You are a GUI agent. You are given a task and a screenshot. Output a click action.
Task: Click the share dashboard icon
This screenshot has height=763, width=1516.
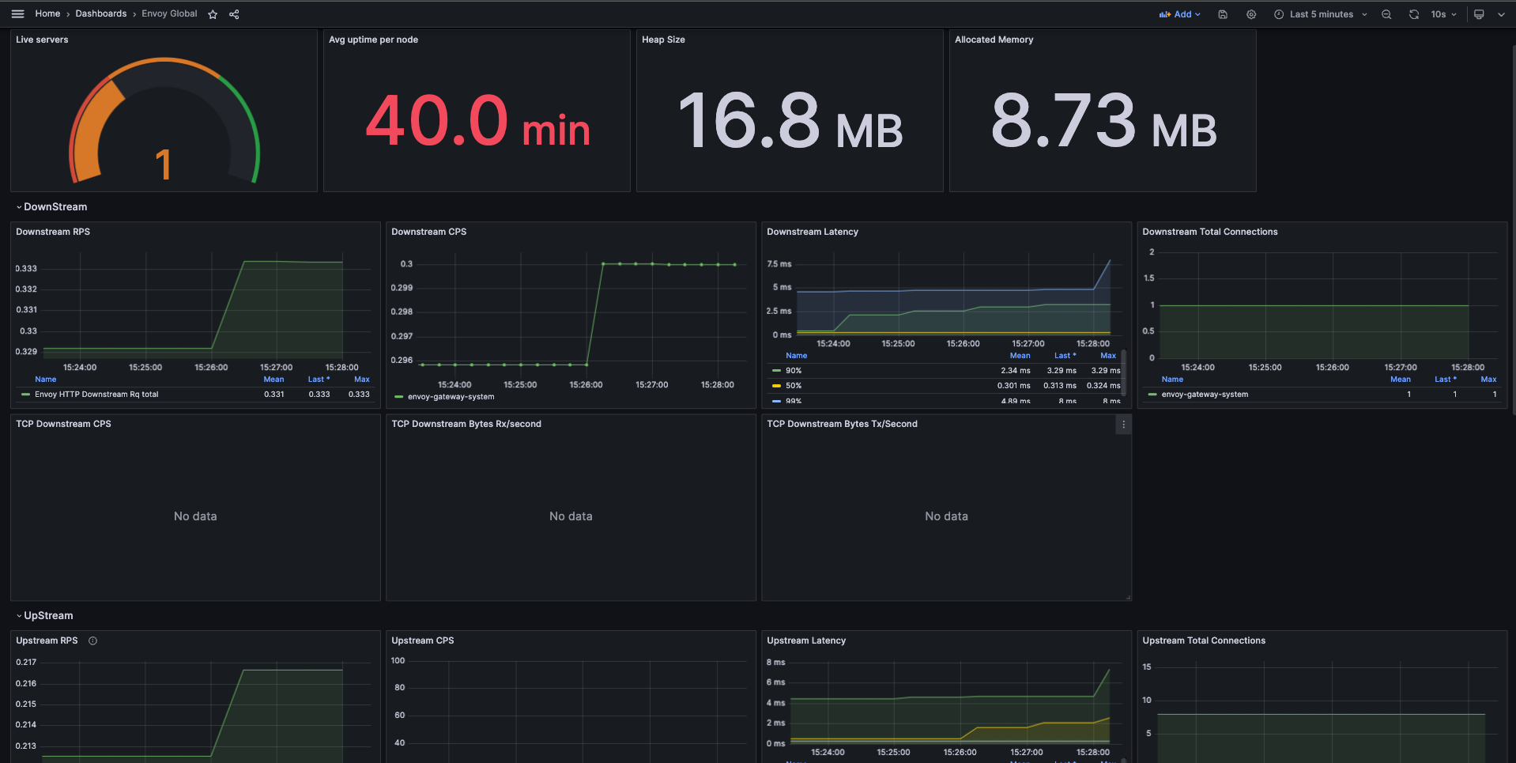[234, 14]
